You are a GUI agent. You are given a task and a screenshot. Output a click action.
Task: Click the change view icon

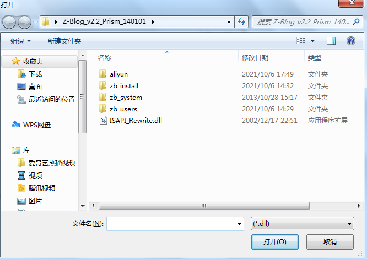(x=301, y=41)
